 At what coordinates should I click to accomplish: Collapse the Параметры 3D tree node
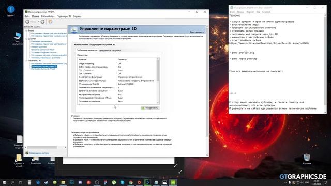[x=26, y=61]
